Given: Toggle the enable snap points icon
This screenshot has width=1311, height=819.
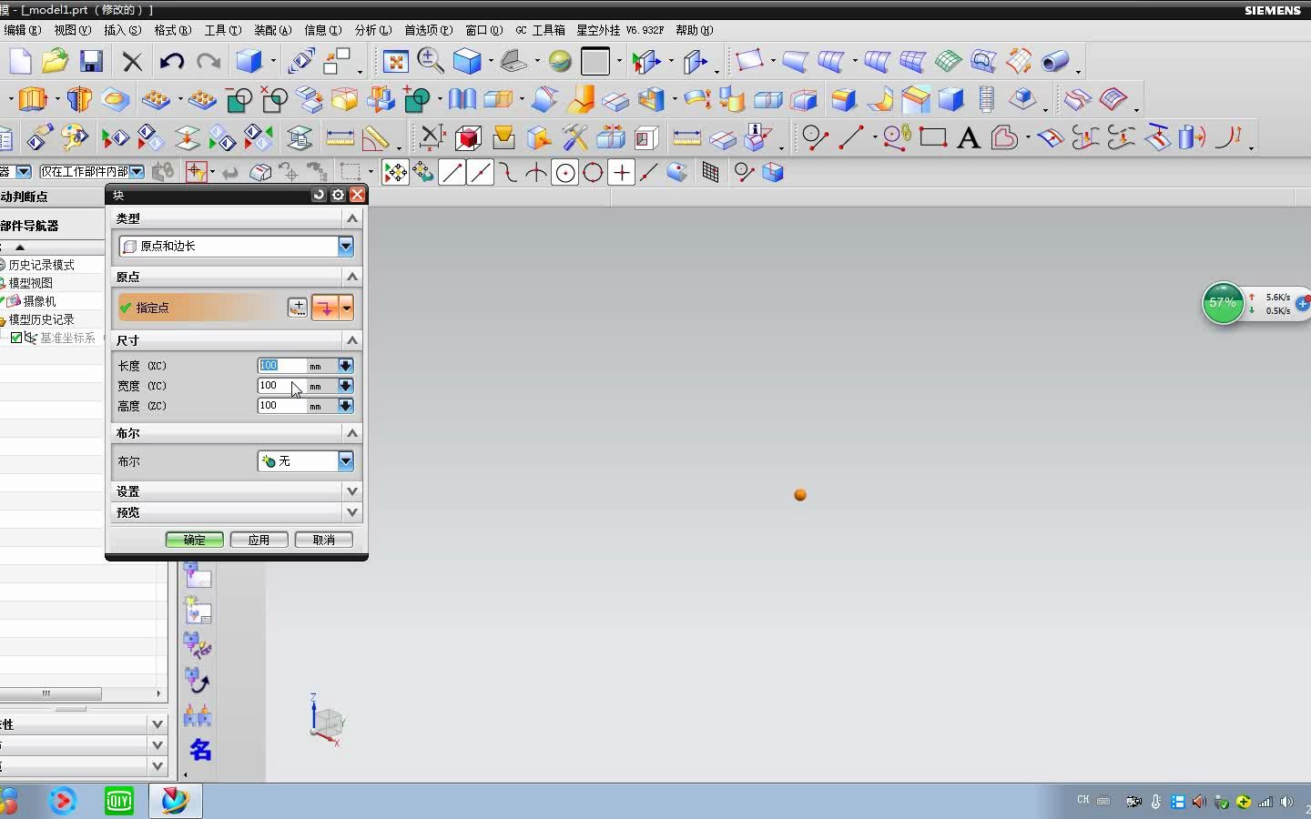Looking at the screenshot, I should click(395, 172).
